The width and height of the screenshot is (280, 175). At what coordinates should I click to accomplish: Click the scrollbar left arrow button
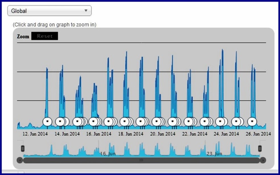pyautogui.click(x=20, y=160)
